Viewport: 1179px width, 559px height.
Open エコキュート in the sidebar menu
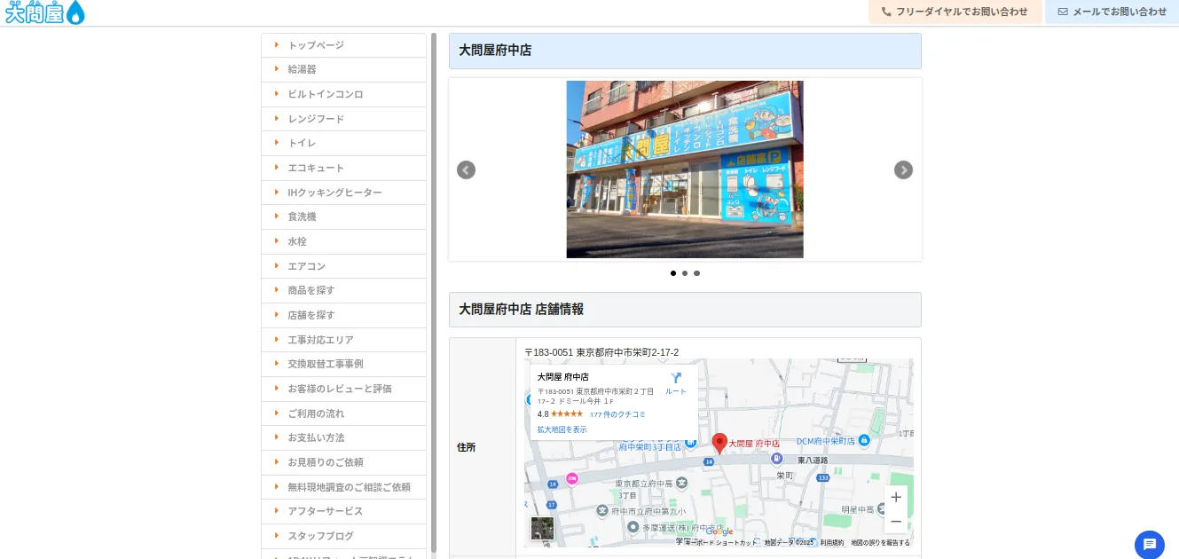[x=316, y=168]
